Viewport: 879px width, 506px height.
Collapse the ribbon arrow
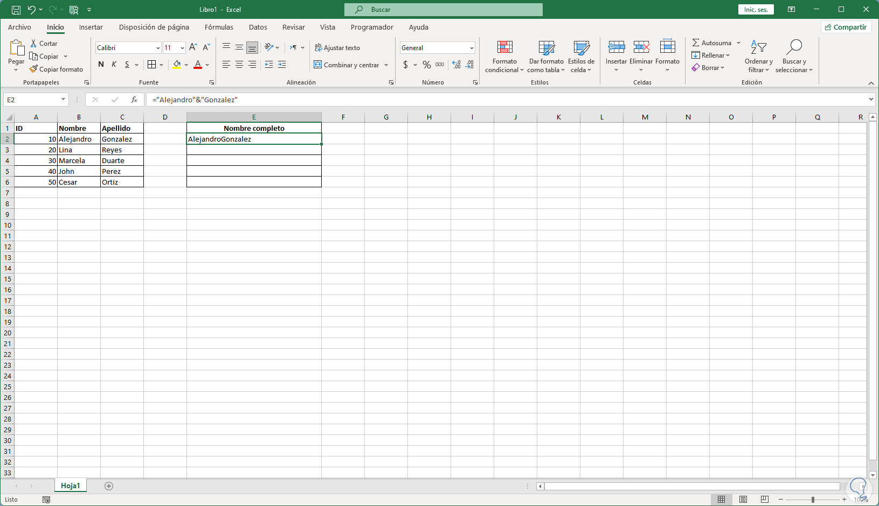(x=871, y=83)
